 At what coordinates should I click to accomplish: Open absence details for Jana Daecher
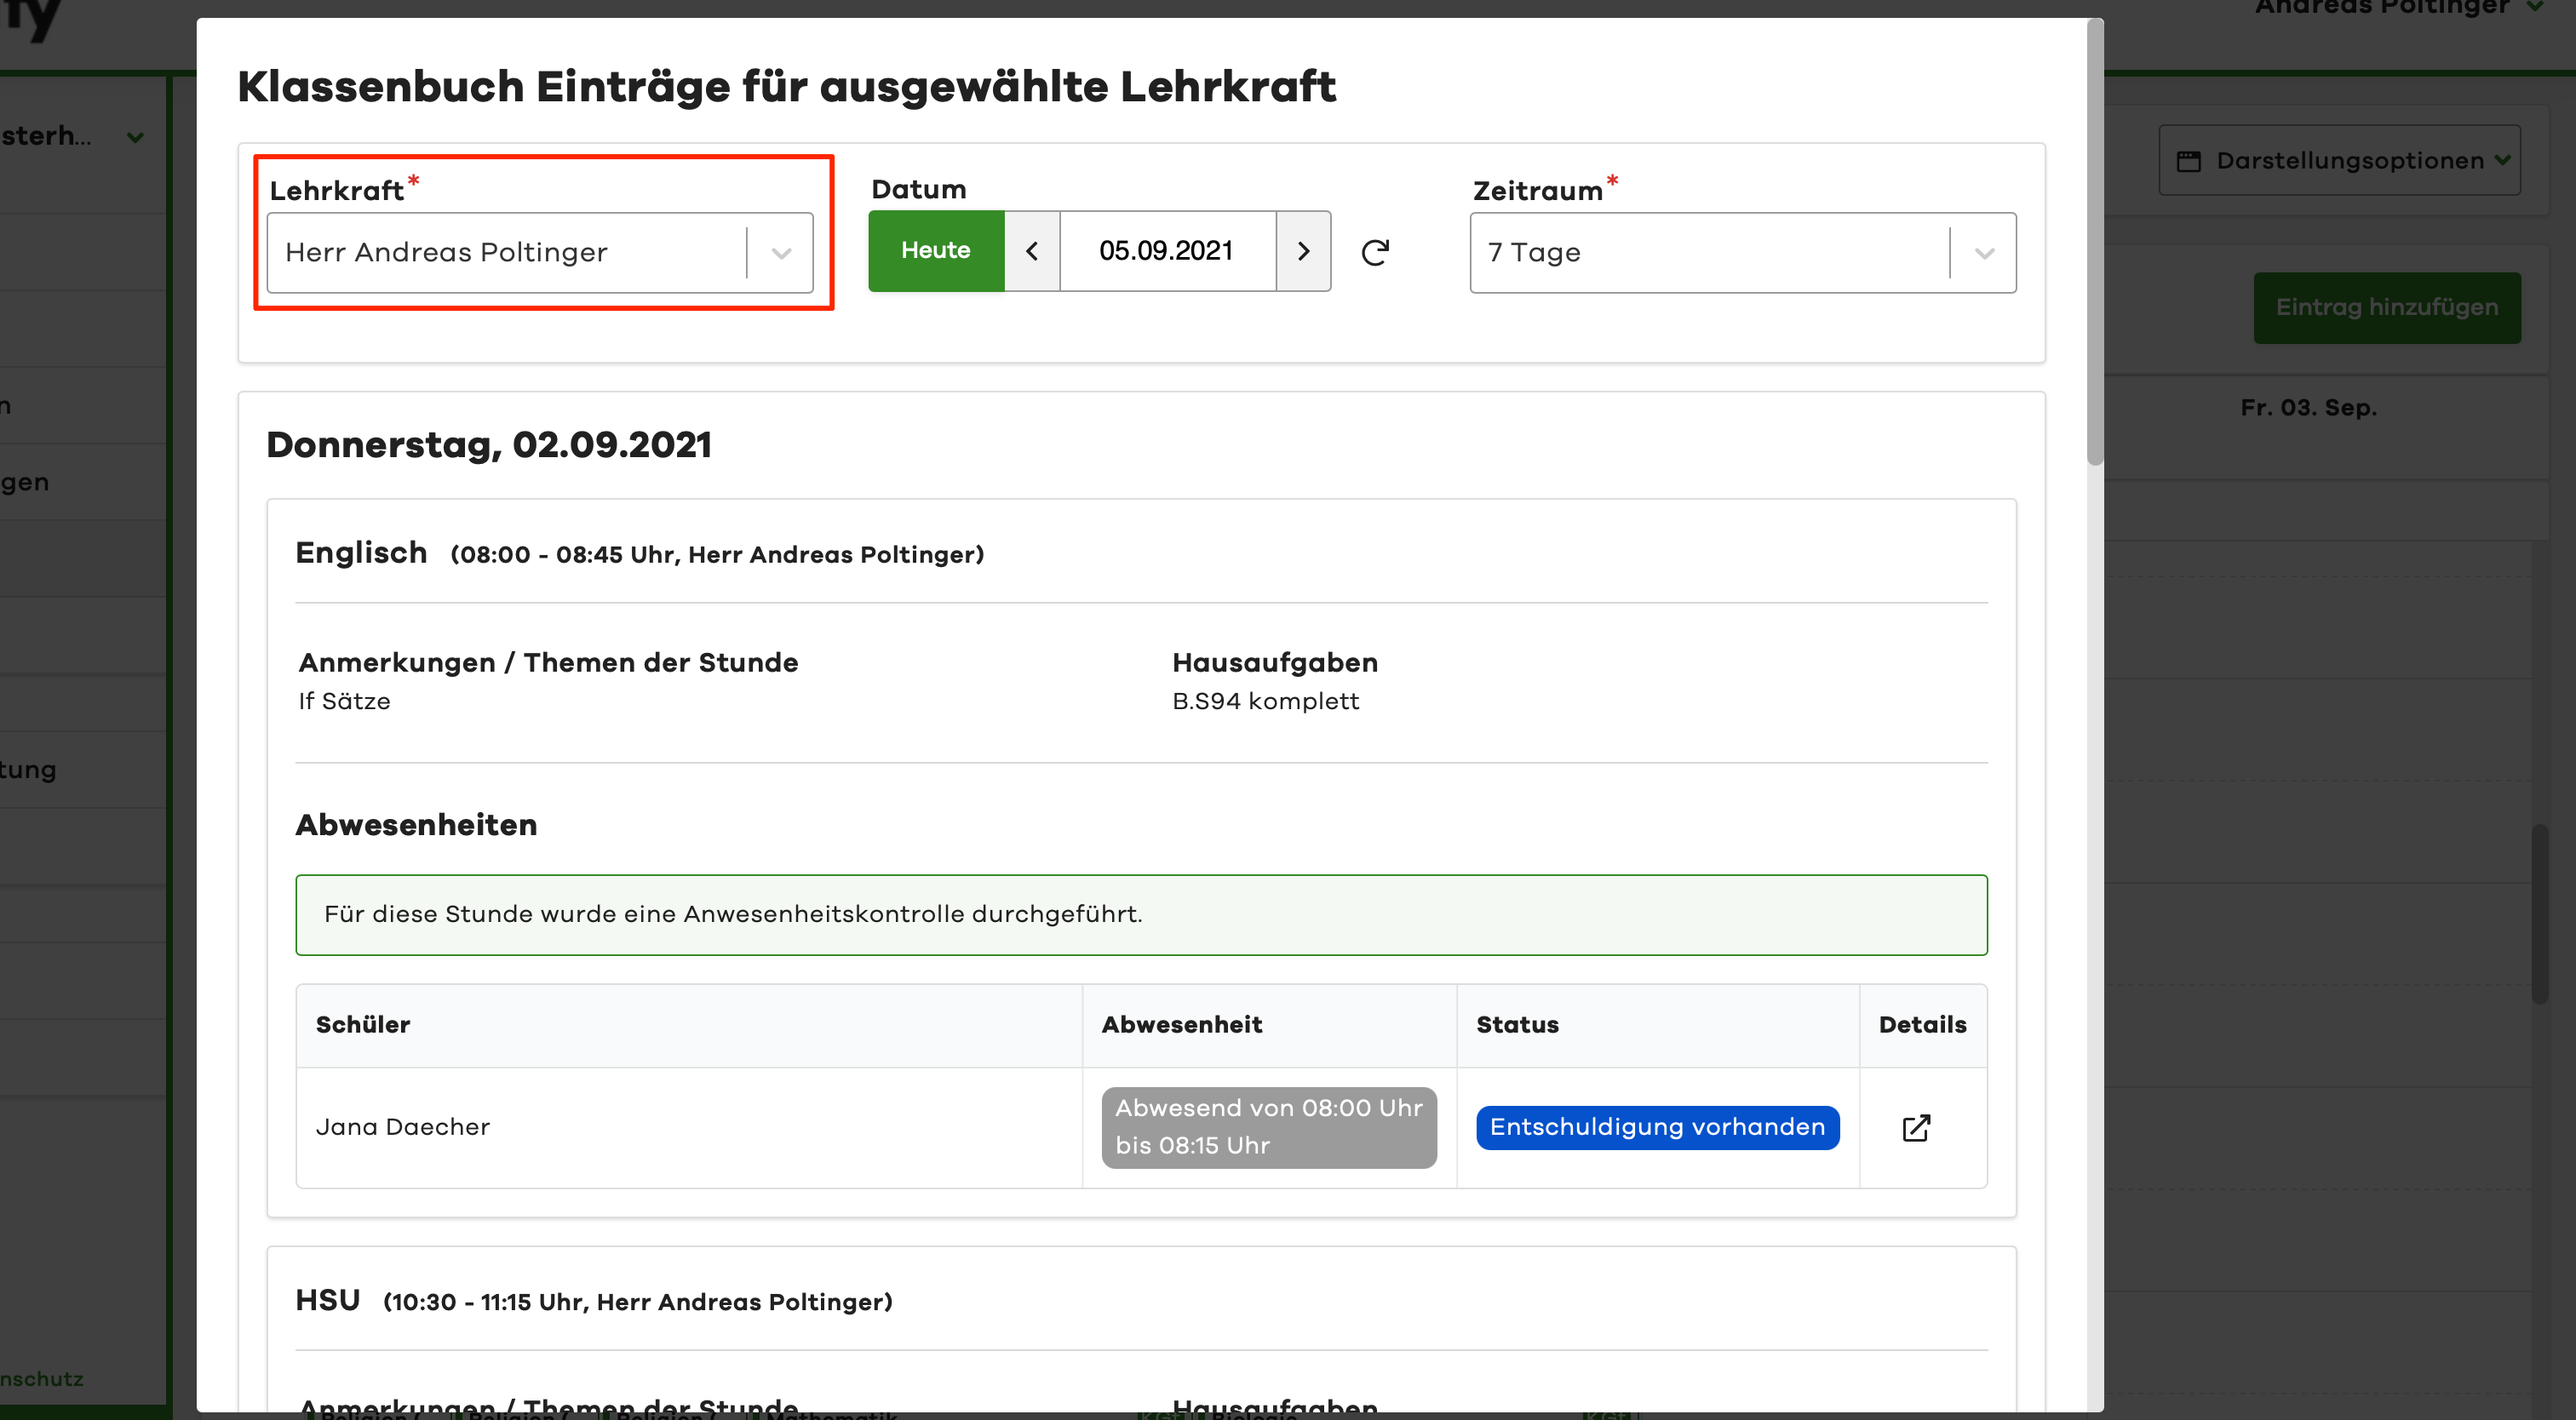click(x=1915, y=1128)
